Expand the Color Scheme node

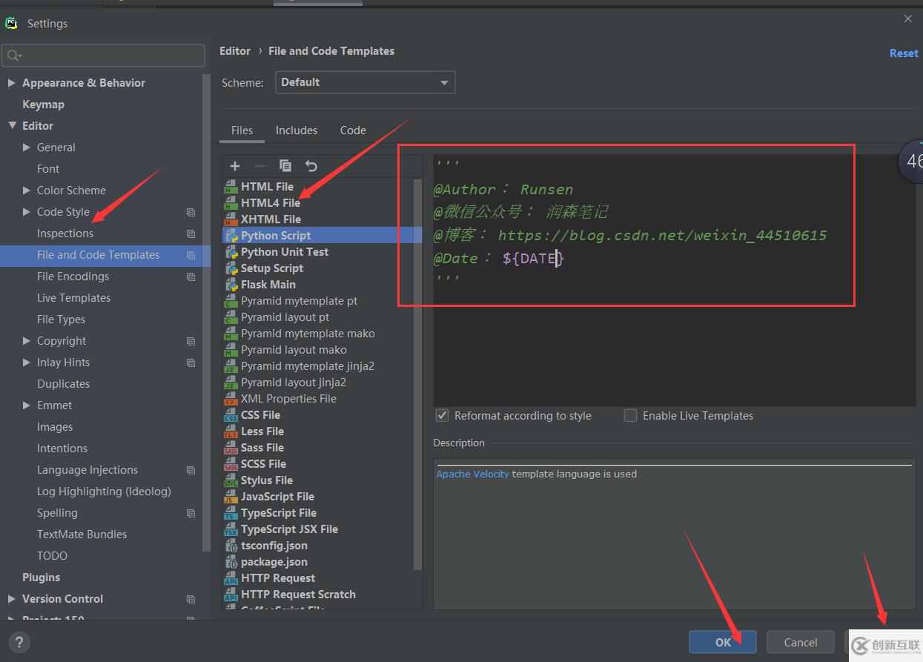[27, 191]
